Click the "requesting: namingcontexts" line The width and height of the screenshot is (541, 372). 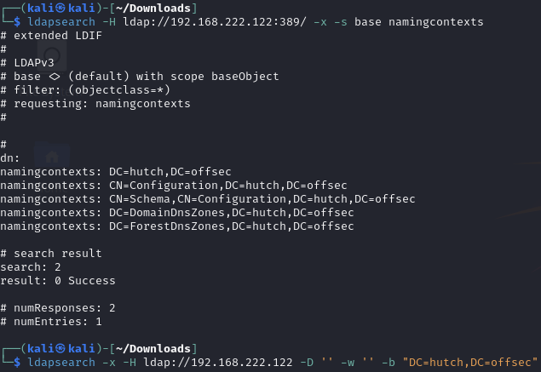point(95,103)
